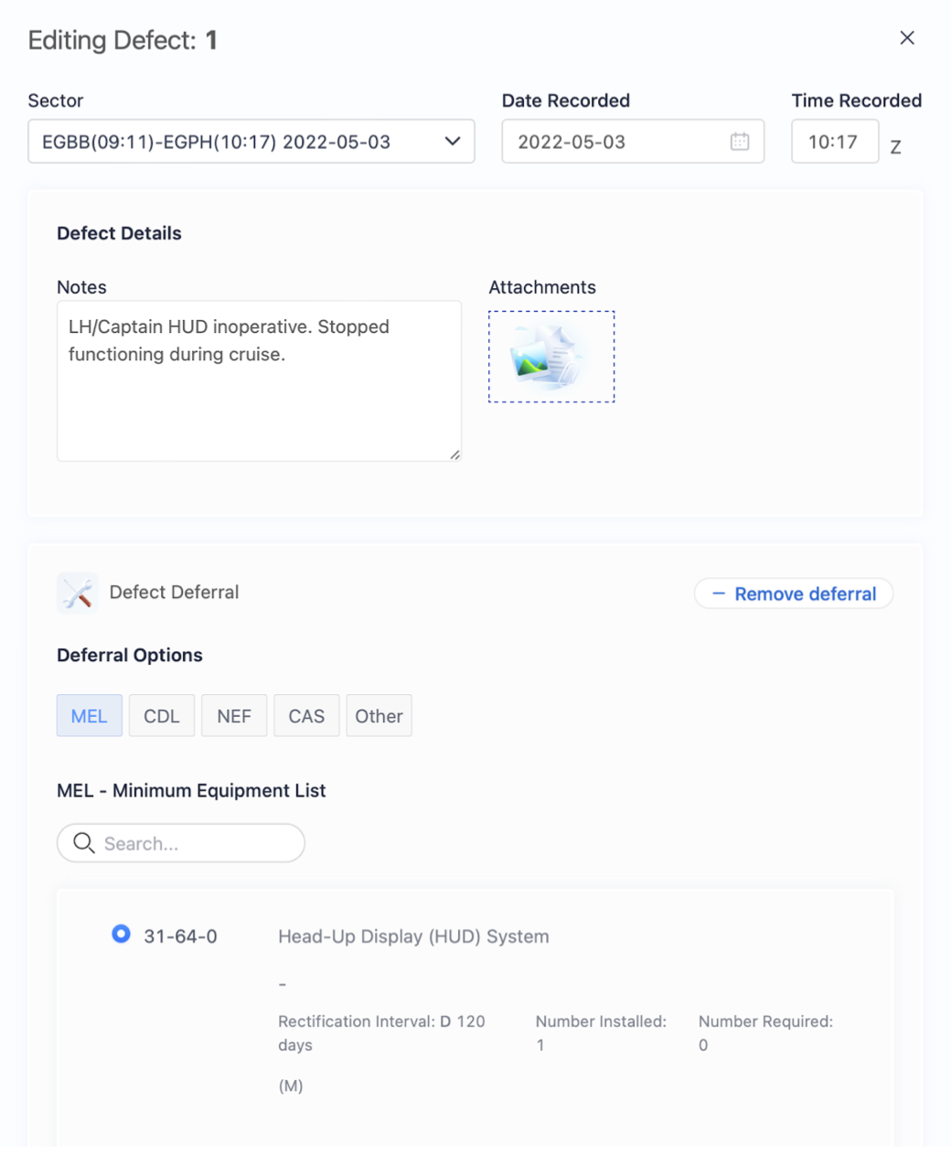The height and width of the screenshot is (1165, 951).
Task: Choose the NEF deferral option
Action: click(x=234, y=716)
